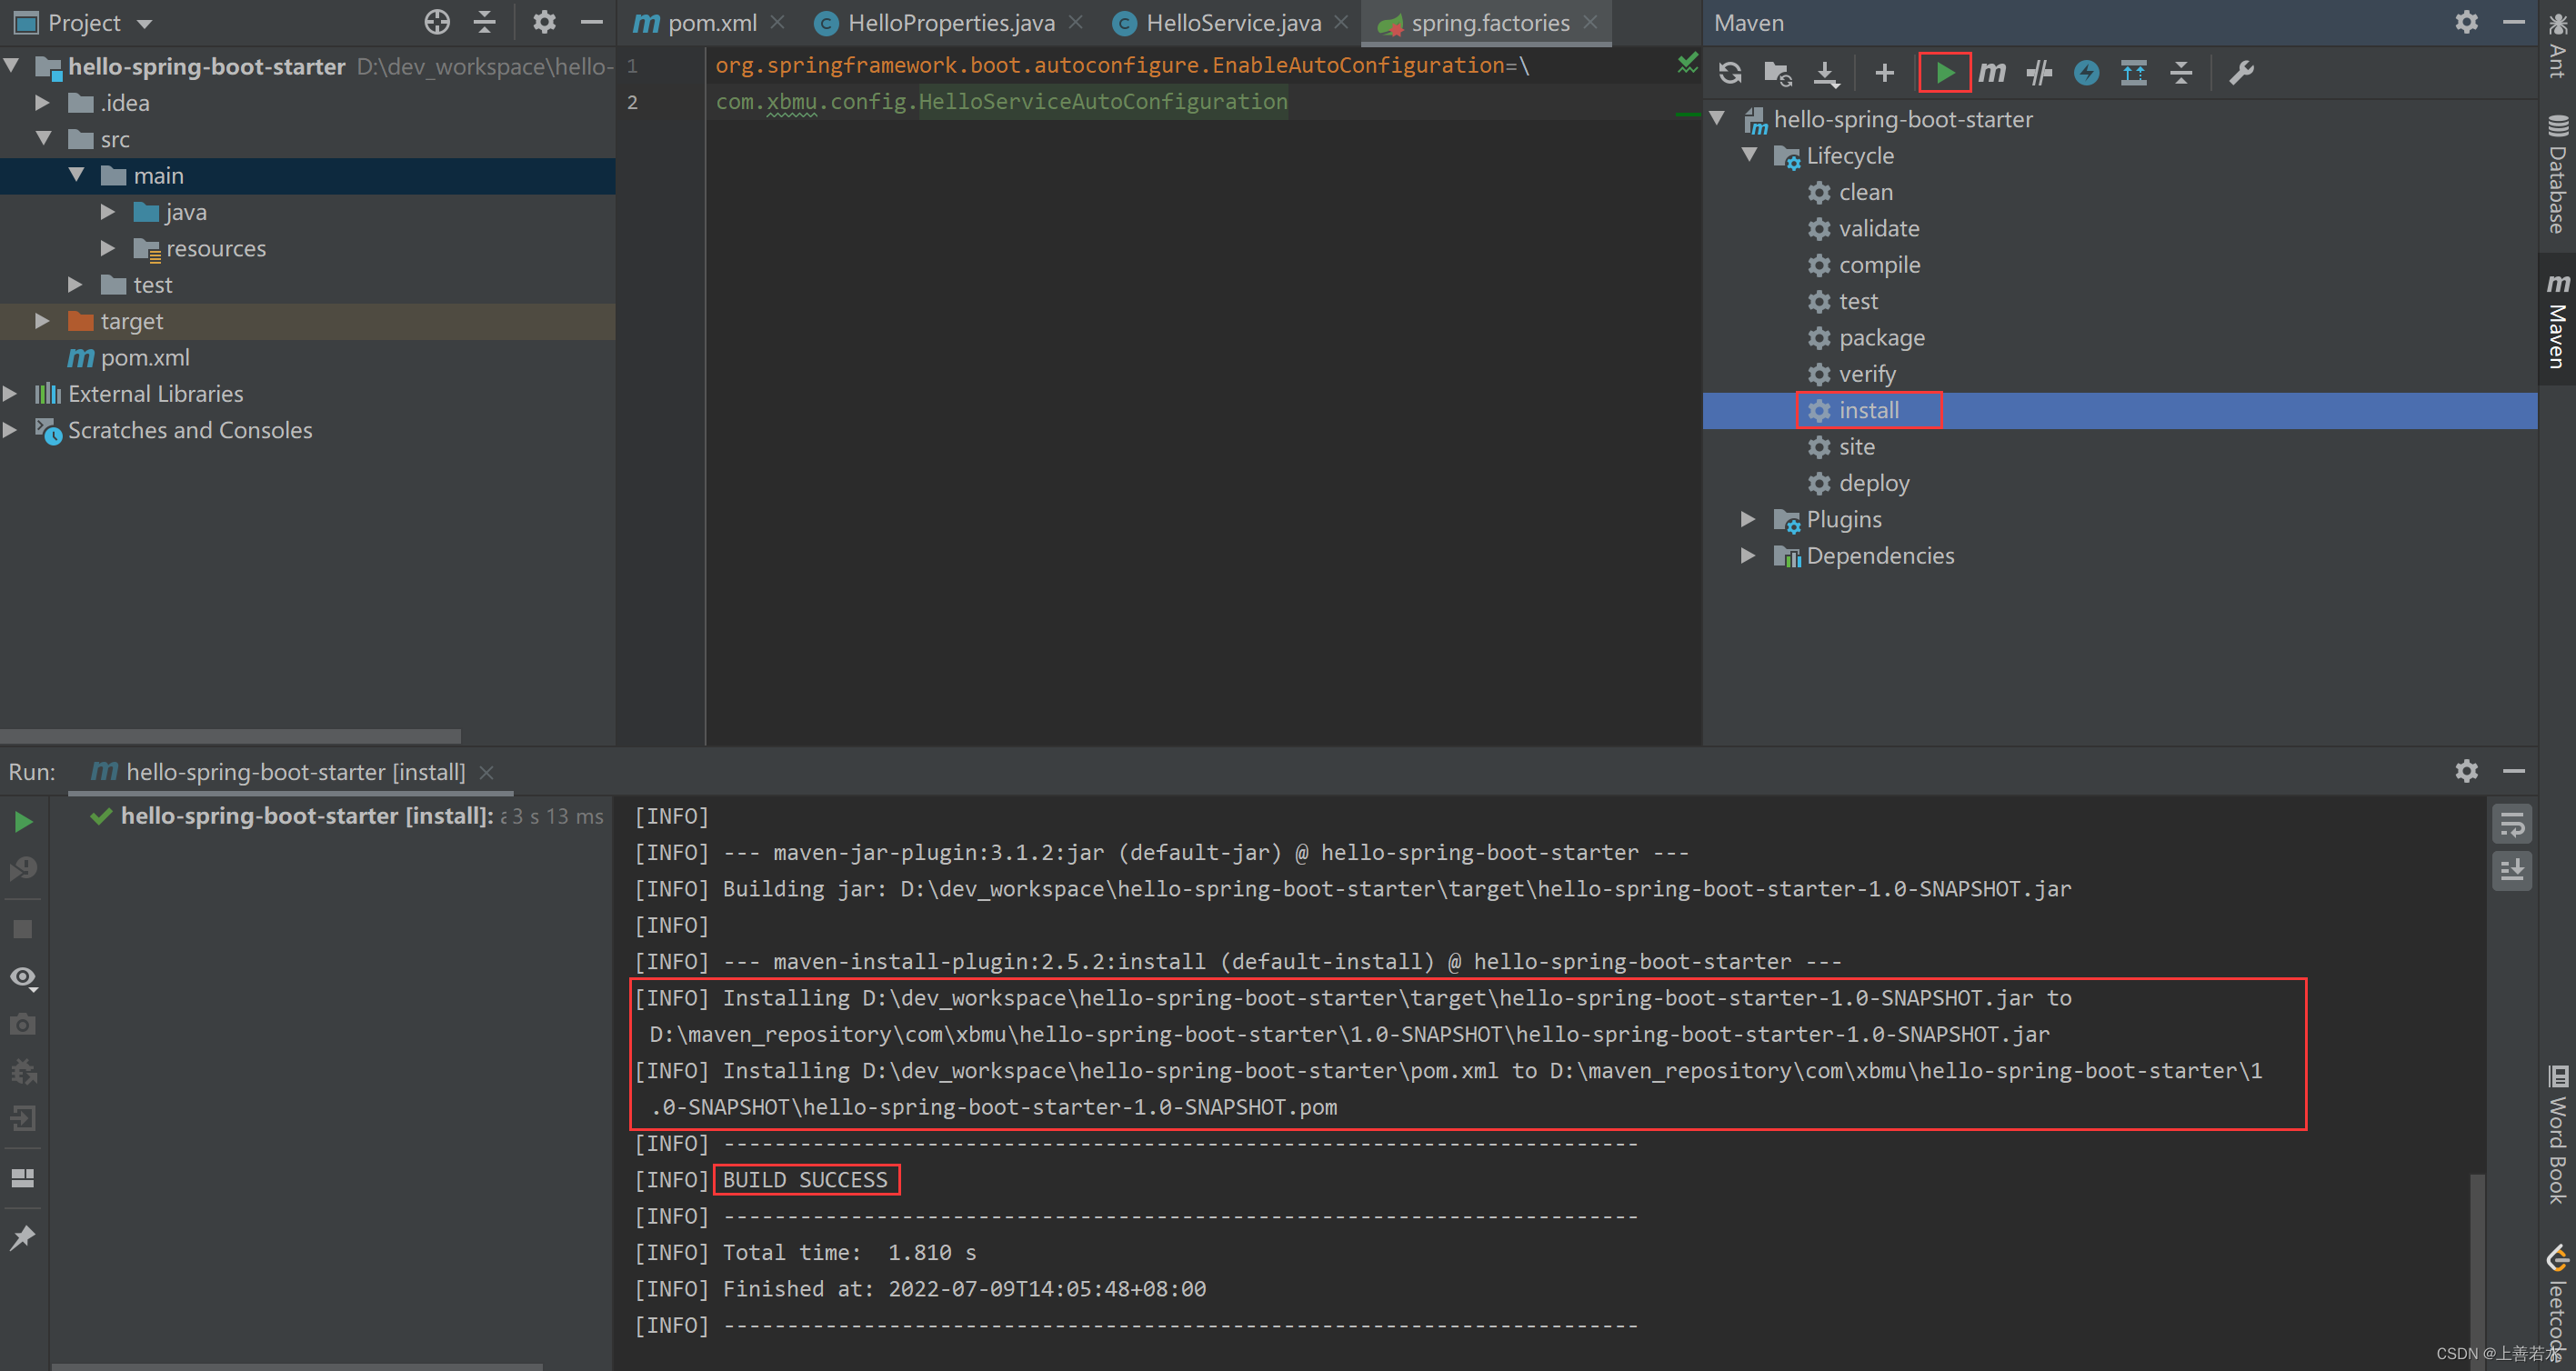Viewport: 2576px width, 1371px height.
Task: Collapse Lifecycle node in Maven
Action: tap(1750, 155)
